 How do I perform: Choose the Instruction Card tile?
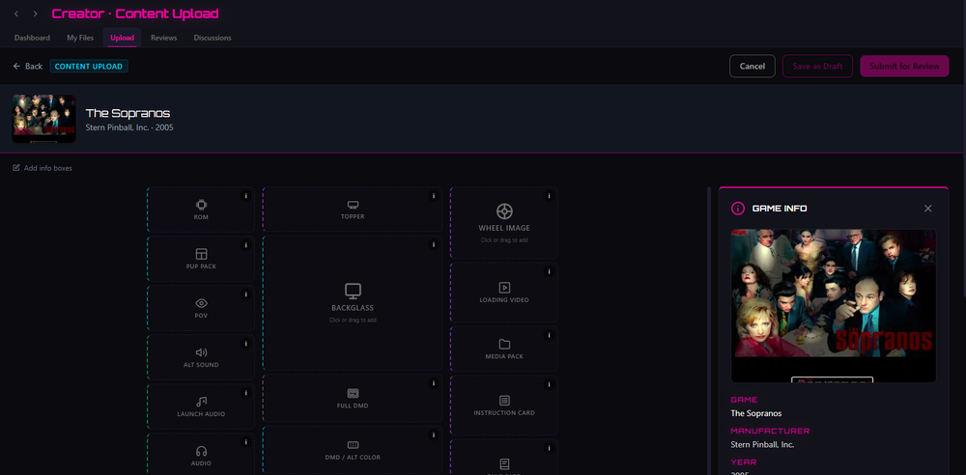[504, 405]
